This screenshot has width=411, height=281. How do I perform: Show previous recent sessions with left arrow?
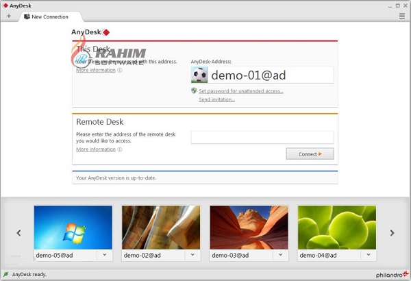18,233
